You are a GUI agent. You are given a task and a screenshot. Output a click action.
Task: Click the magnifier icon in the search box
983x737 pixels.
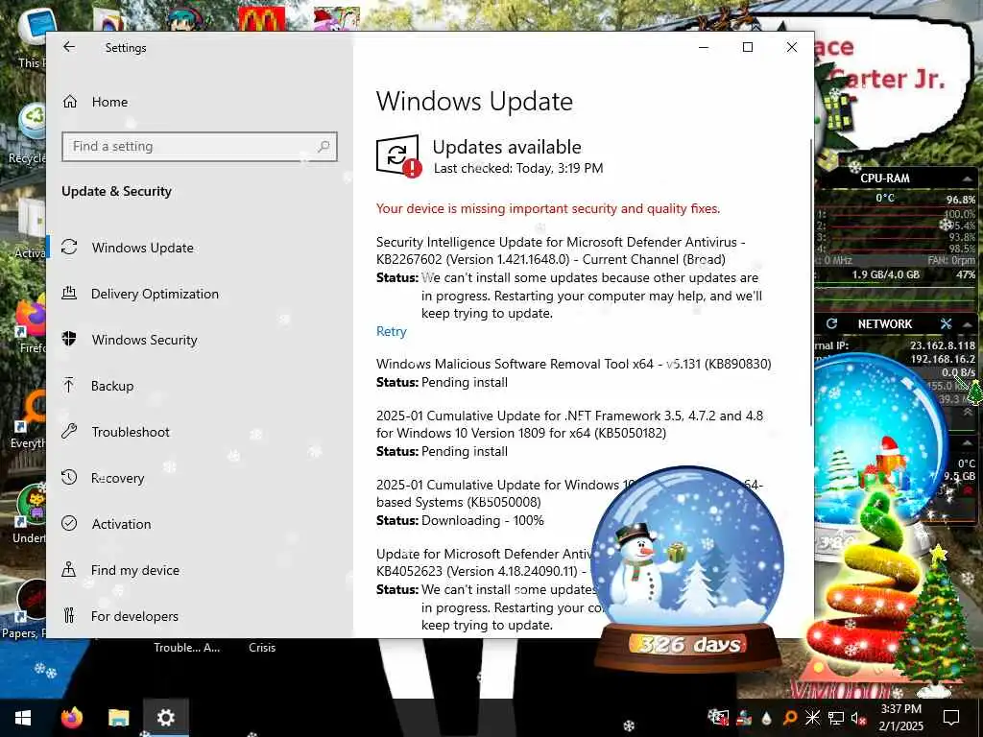(x=324, y=147)
